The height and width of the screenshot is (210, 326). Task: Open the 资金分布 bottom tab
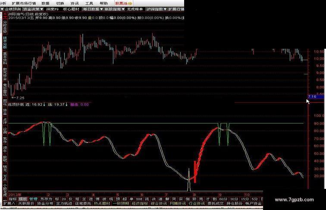tap(45, 204)
